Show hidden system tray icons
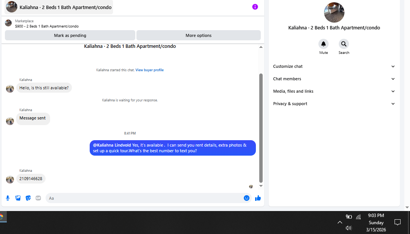This screenshot has width=410, height=234. [x=340, y=222]
